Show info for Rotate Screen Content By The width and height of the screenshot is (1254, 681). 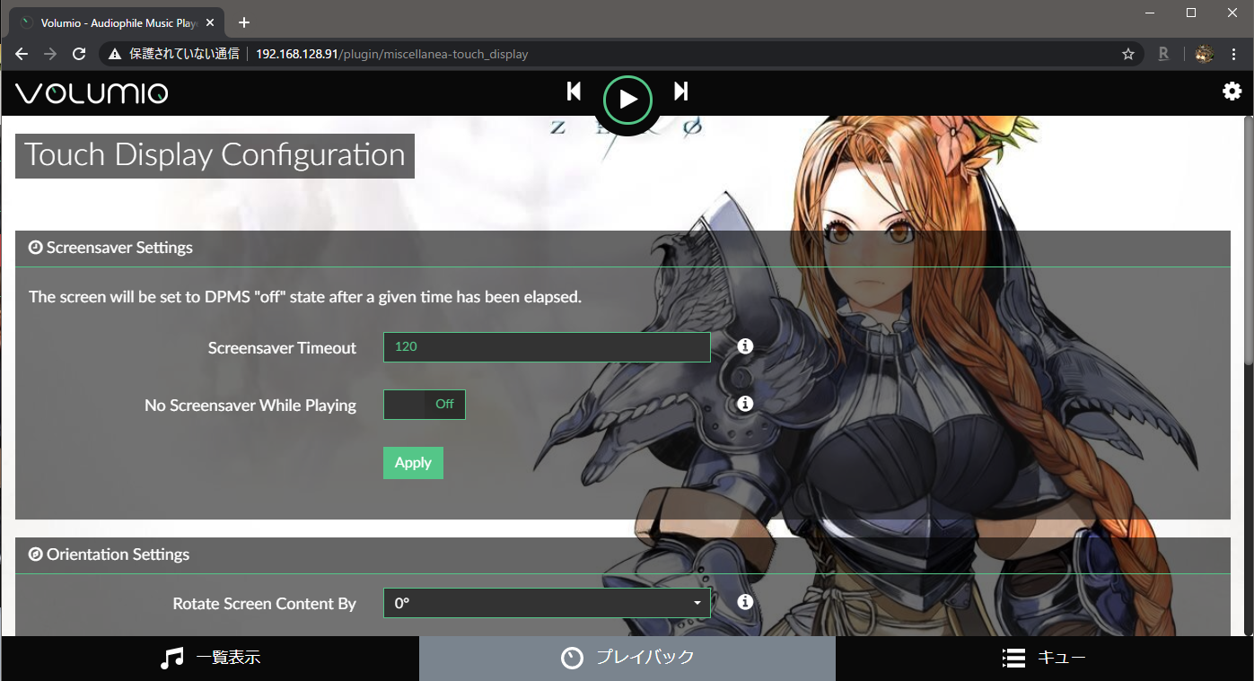[x=745, y=602]
